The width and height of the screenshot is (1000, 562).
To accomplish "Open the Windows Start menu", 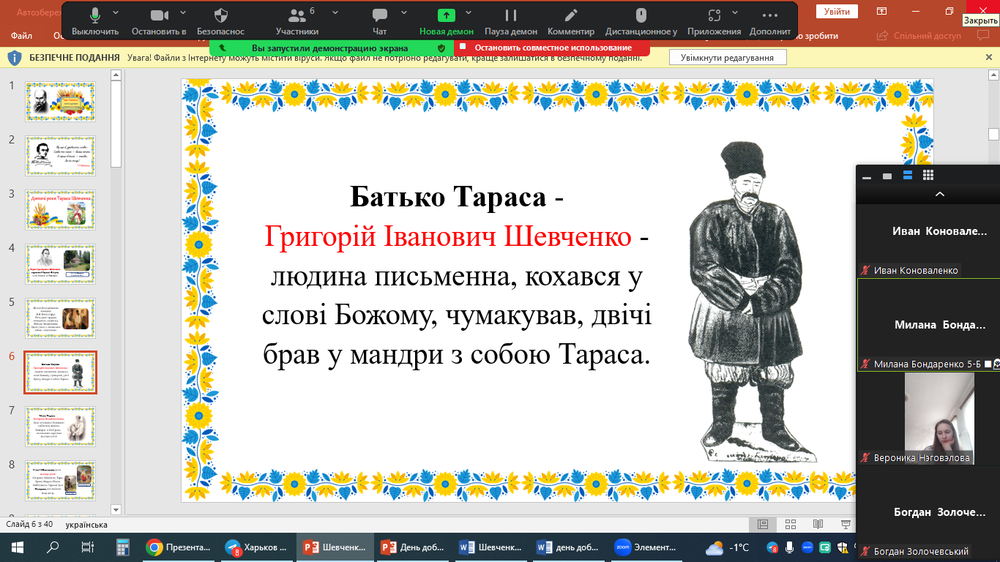I will point(18,547).
